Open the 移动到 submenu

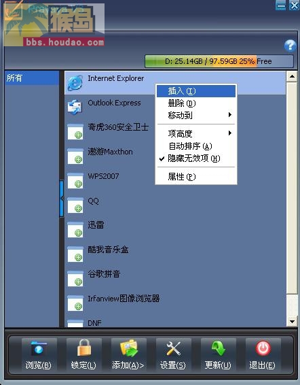196,115
